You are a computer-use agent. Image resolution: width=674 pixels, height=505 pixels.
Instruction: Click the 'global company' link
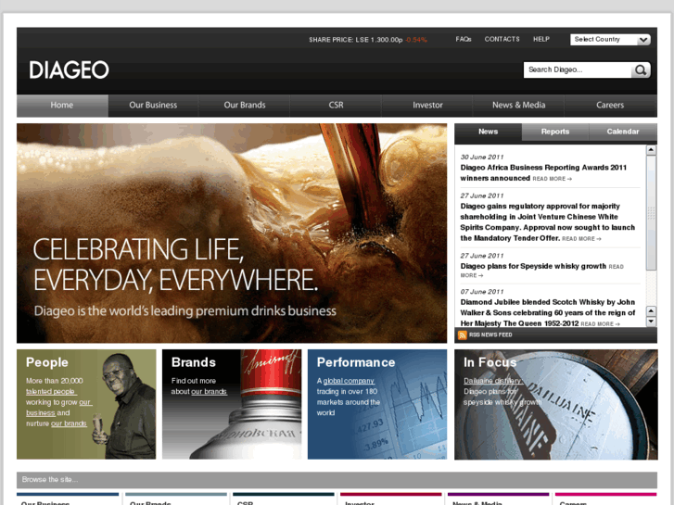point(349,381)
